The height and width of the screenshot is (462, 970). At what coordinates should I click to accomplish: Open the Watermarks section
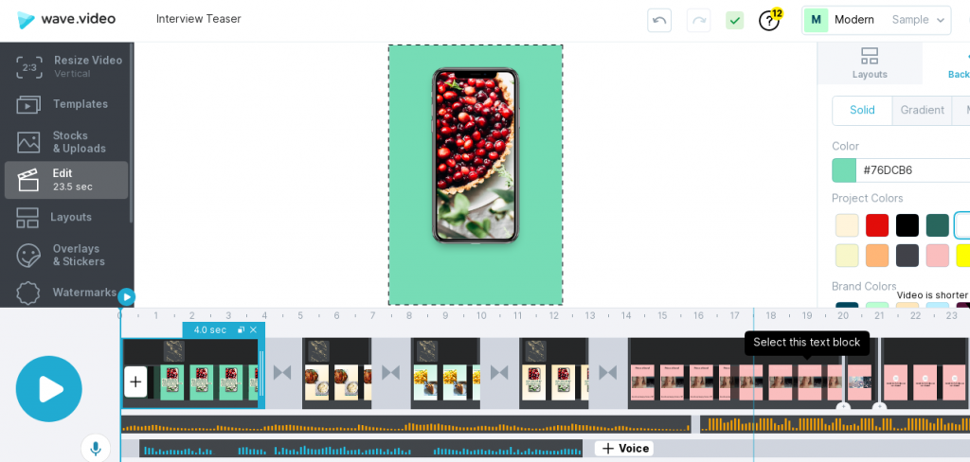(67, 293)
